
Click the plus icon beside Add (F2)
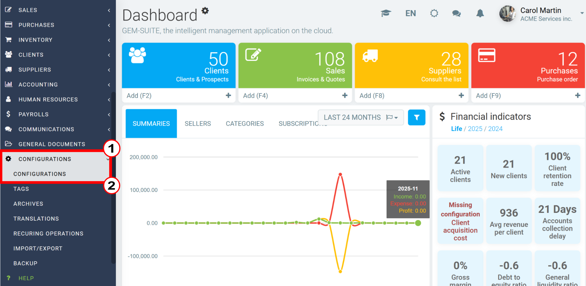click(x=228, y=95)
